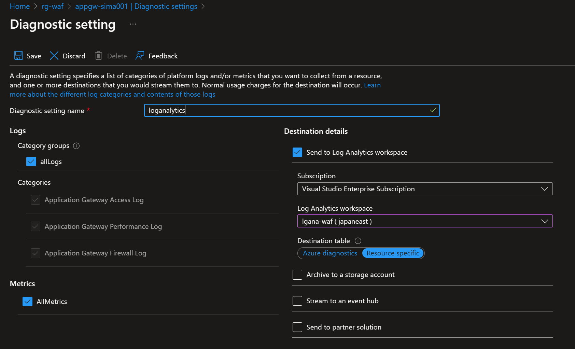The image size is (575, 349).
Task: Expand the Subscription dropdown
Action: click(425, 189)
